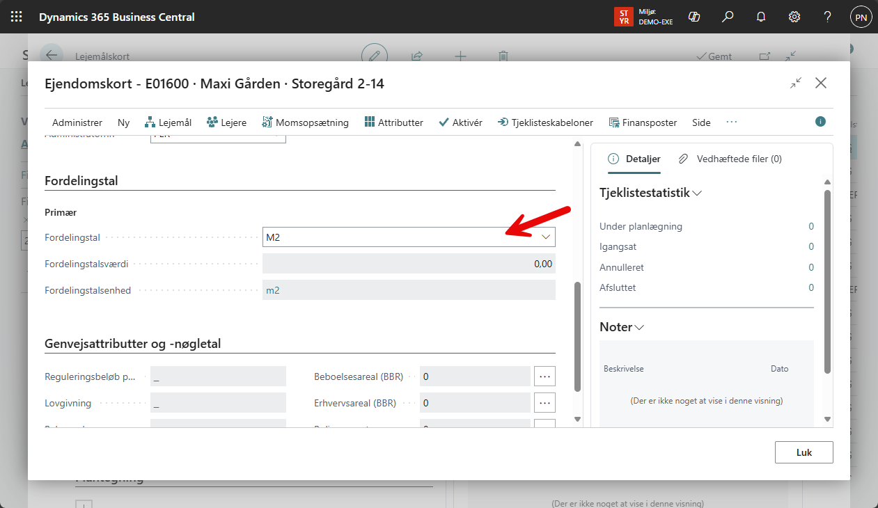The width and height of the screenshot is (878, 508).
Task: Click the form's vertical scrollbar thumb
Action: (577, 335)
